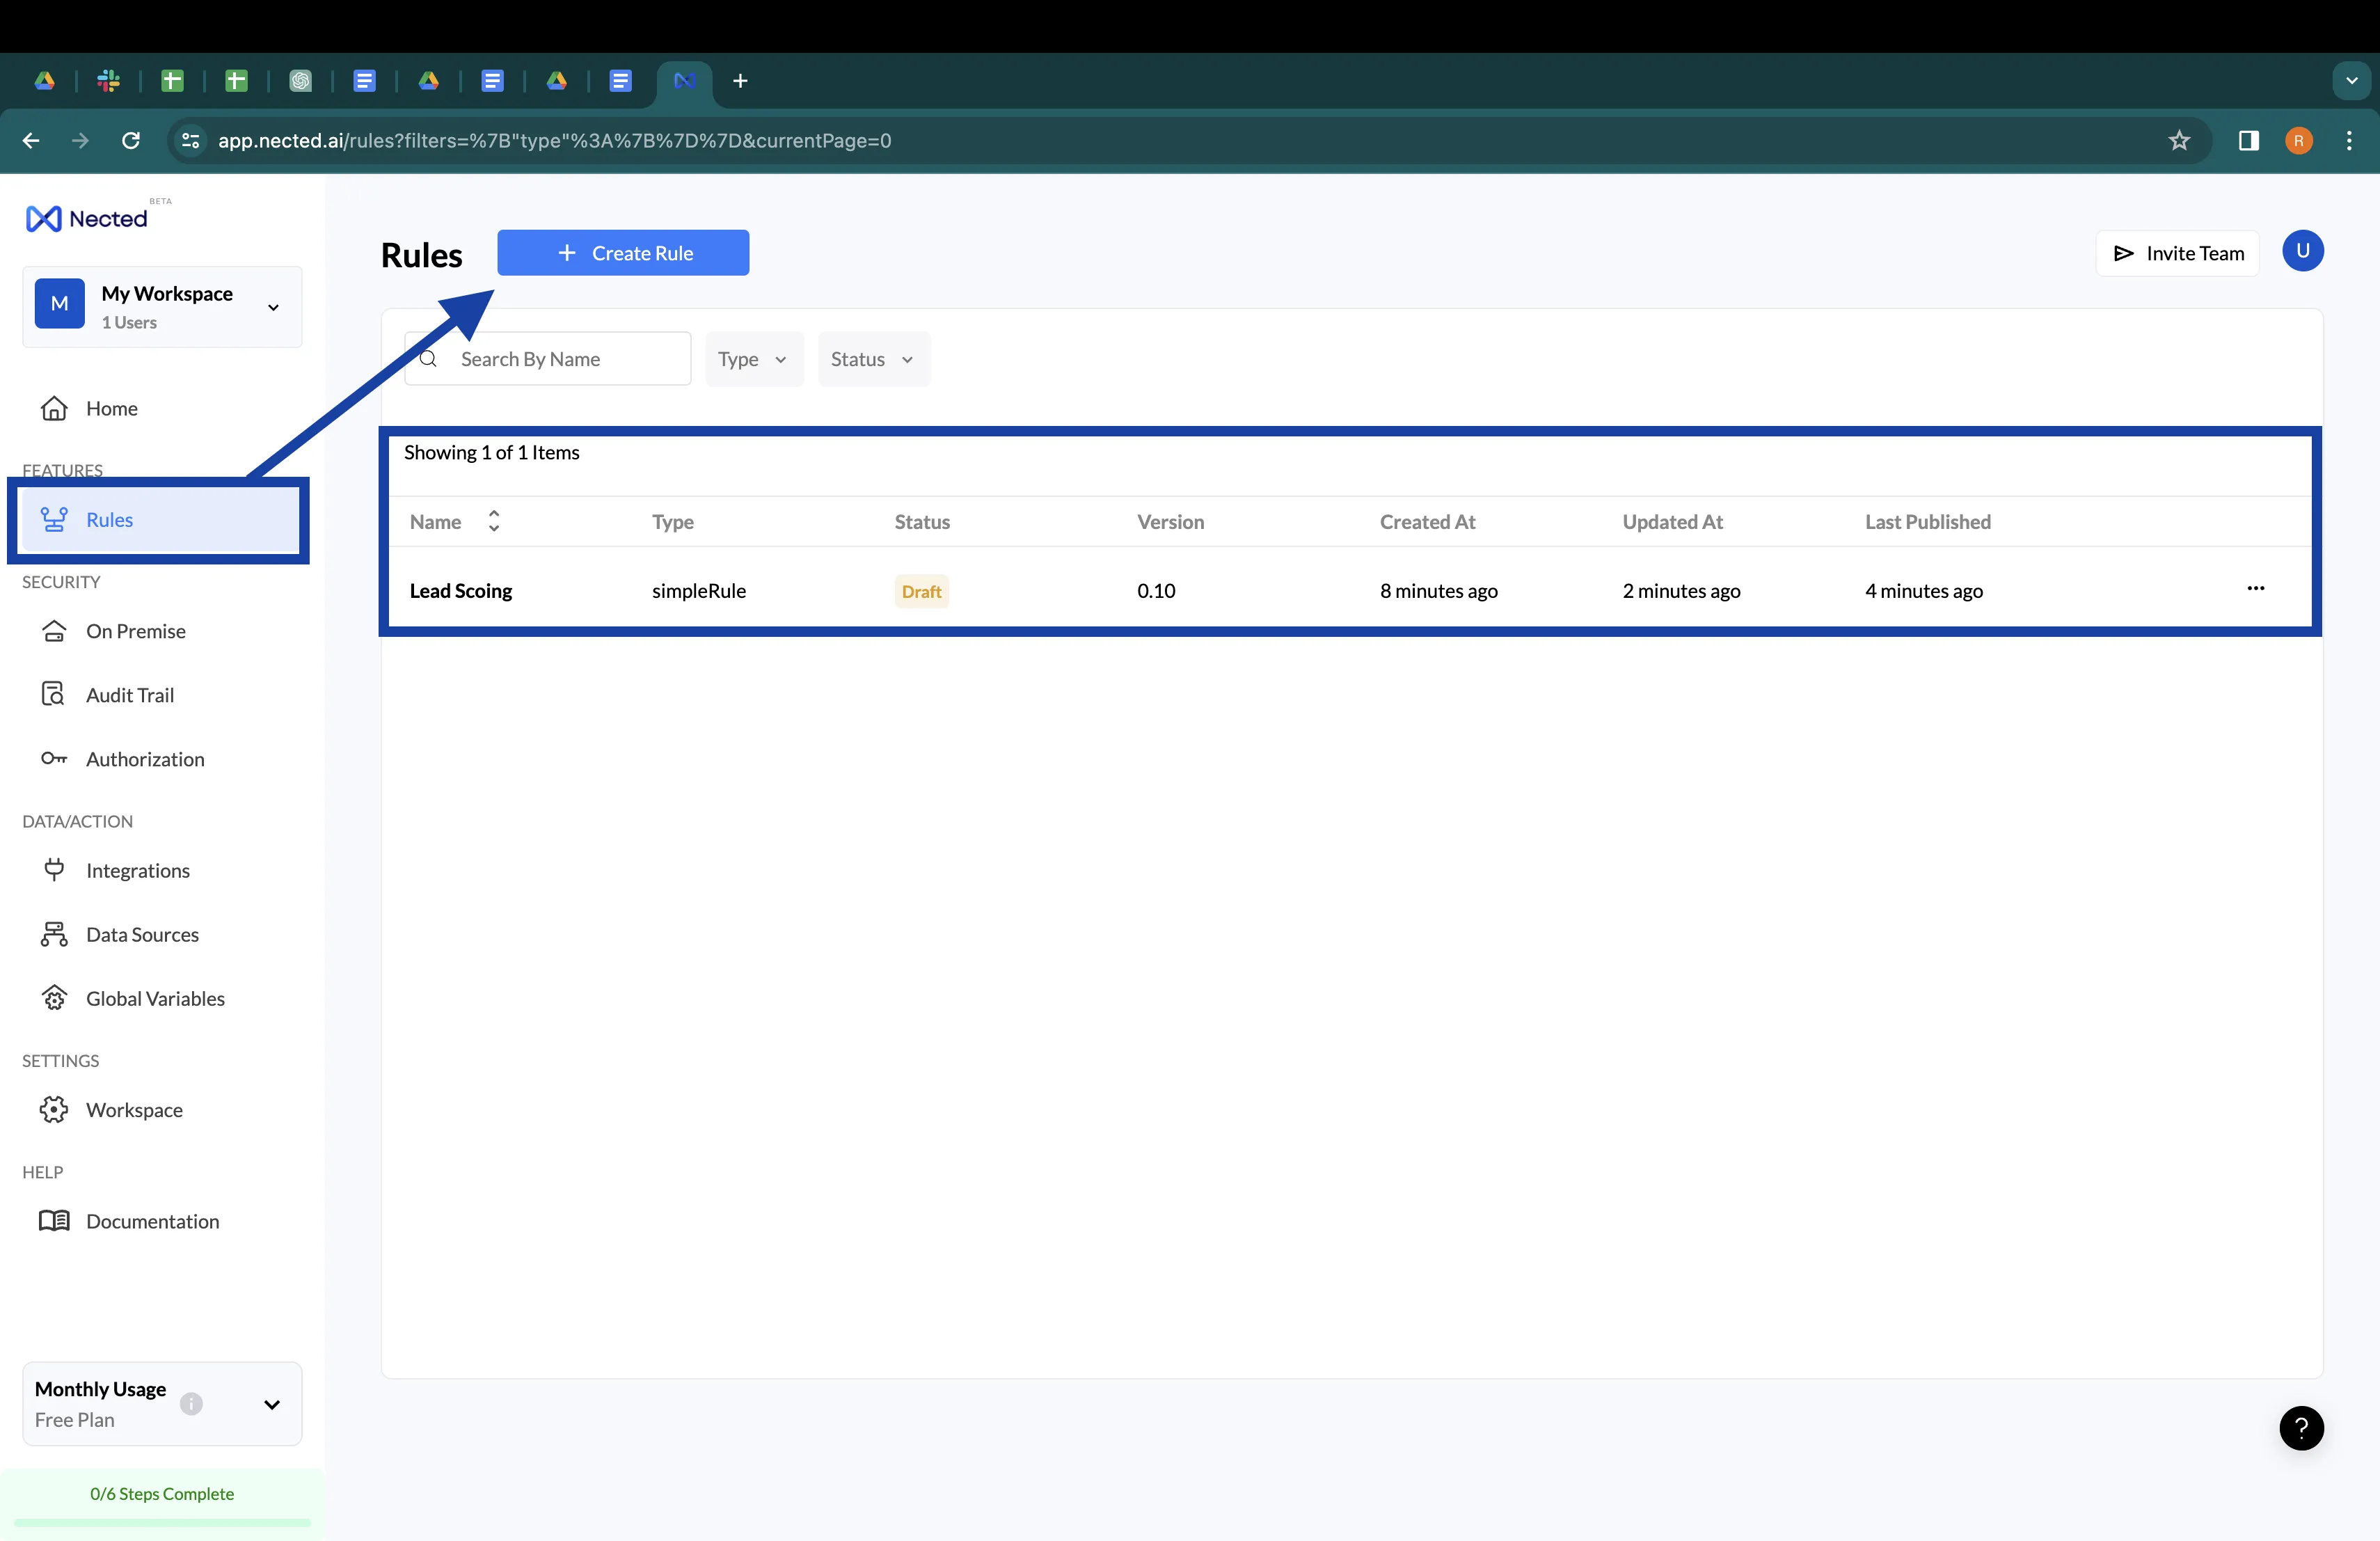Open the Audit Trail sidebar icon
2380x1541 pixels.
click(x=54, y=694)
